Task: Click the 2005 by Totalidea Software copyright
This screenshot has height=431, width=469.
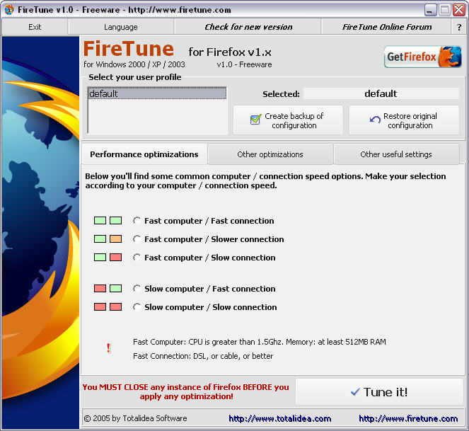Action: pyautogui.click(x=136, y=418)
